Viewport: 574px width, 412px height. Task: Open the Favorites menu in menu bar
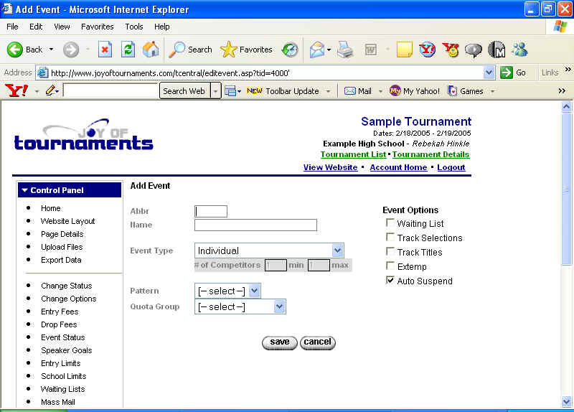click(97, 27)
